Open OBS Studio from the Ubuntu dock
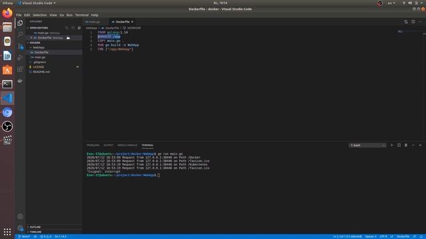The height and width of the screenshot is (239, 426). [7, 126]
